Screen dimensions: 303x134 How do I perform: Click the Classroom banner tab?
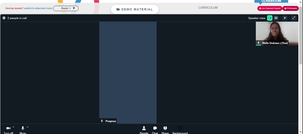point(271,1)
